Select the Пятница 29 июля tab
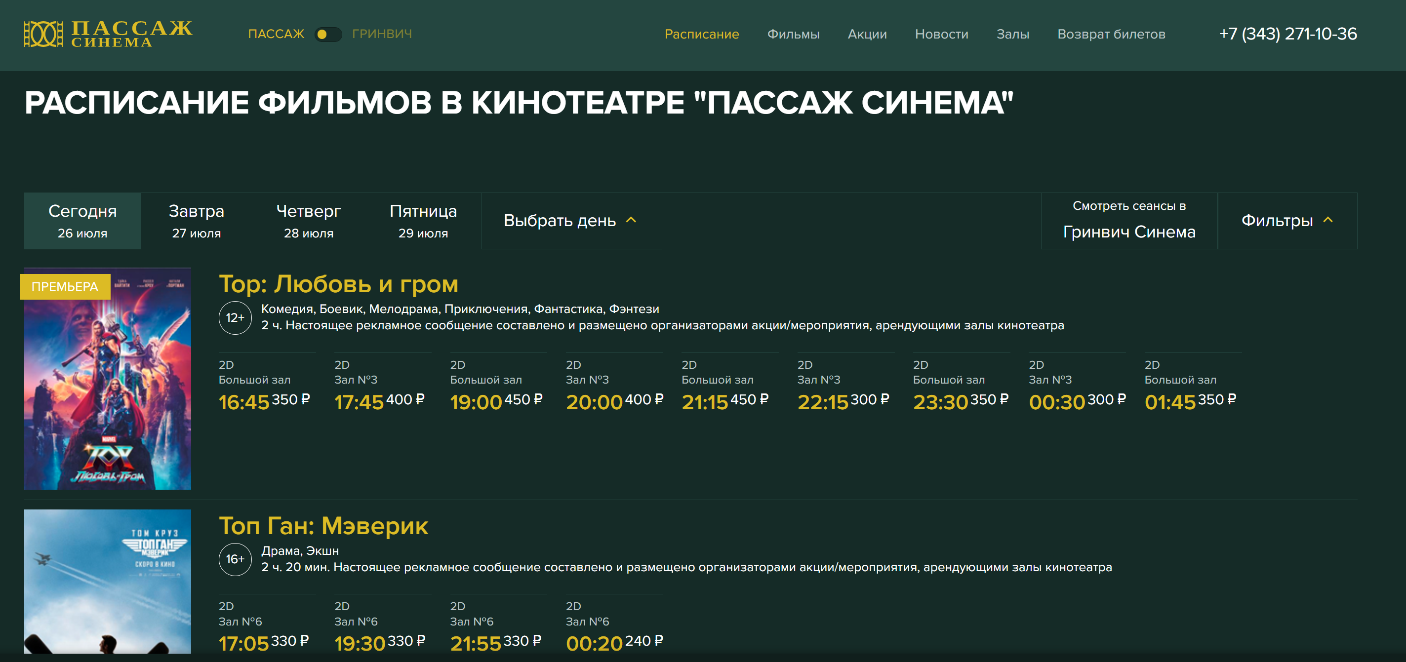Screen dimensions: 1406x662 click(x=423, y=221)
